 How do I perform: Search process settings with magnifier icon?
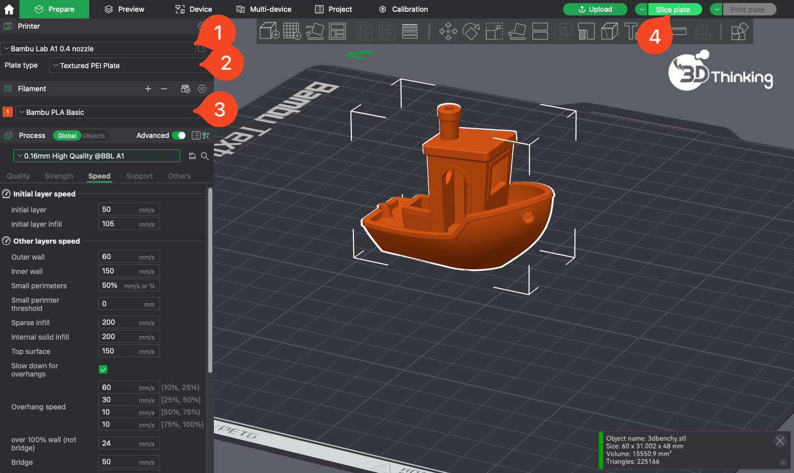(x=205, y=156)
